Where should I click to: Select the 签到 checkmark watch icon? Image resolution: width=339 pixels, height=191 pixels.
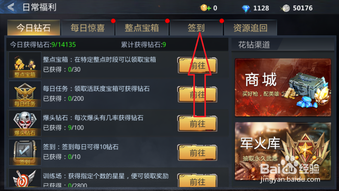25,152
